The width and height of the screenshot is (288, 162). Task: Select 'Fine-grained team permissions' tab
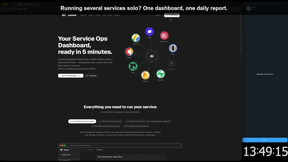click(136, 126)
